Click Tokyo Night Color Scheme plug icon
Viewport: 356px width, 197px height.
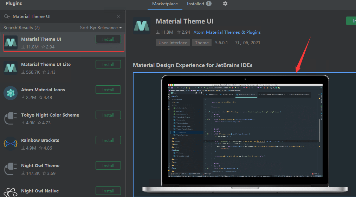[11, 118]
